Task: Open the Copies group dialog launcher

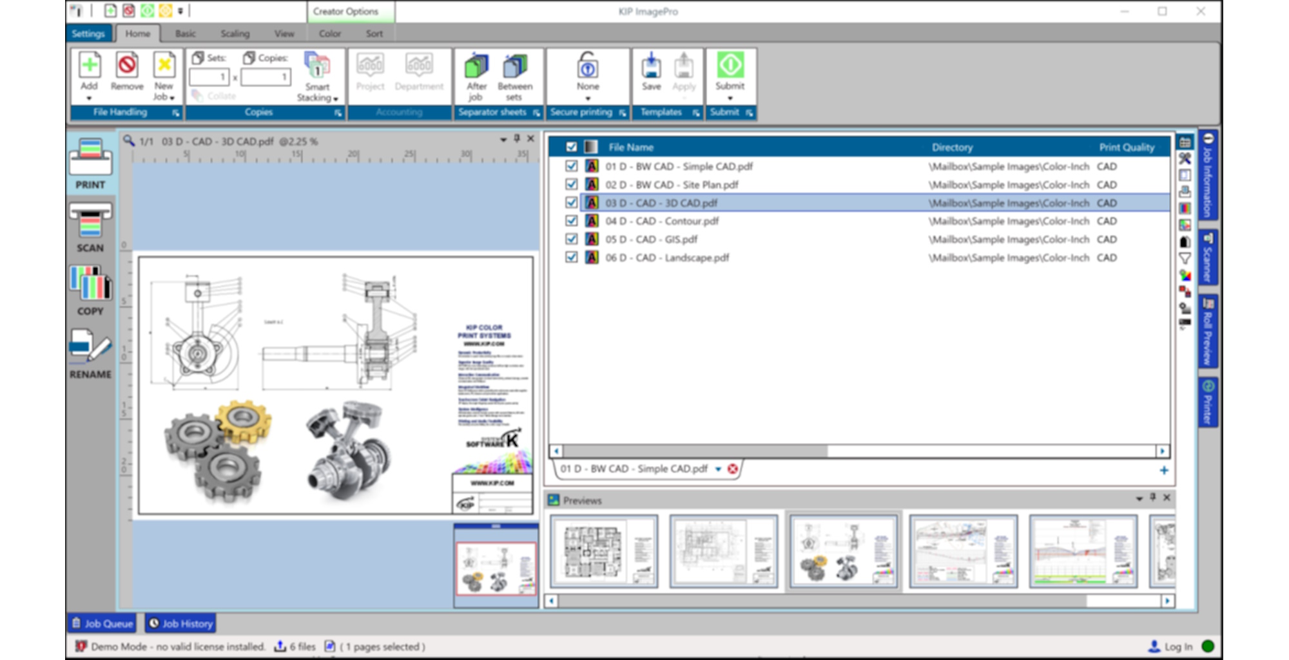Action: (x=338, y=113)
